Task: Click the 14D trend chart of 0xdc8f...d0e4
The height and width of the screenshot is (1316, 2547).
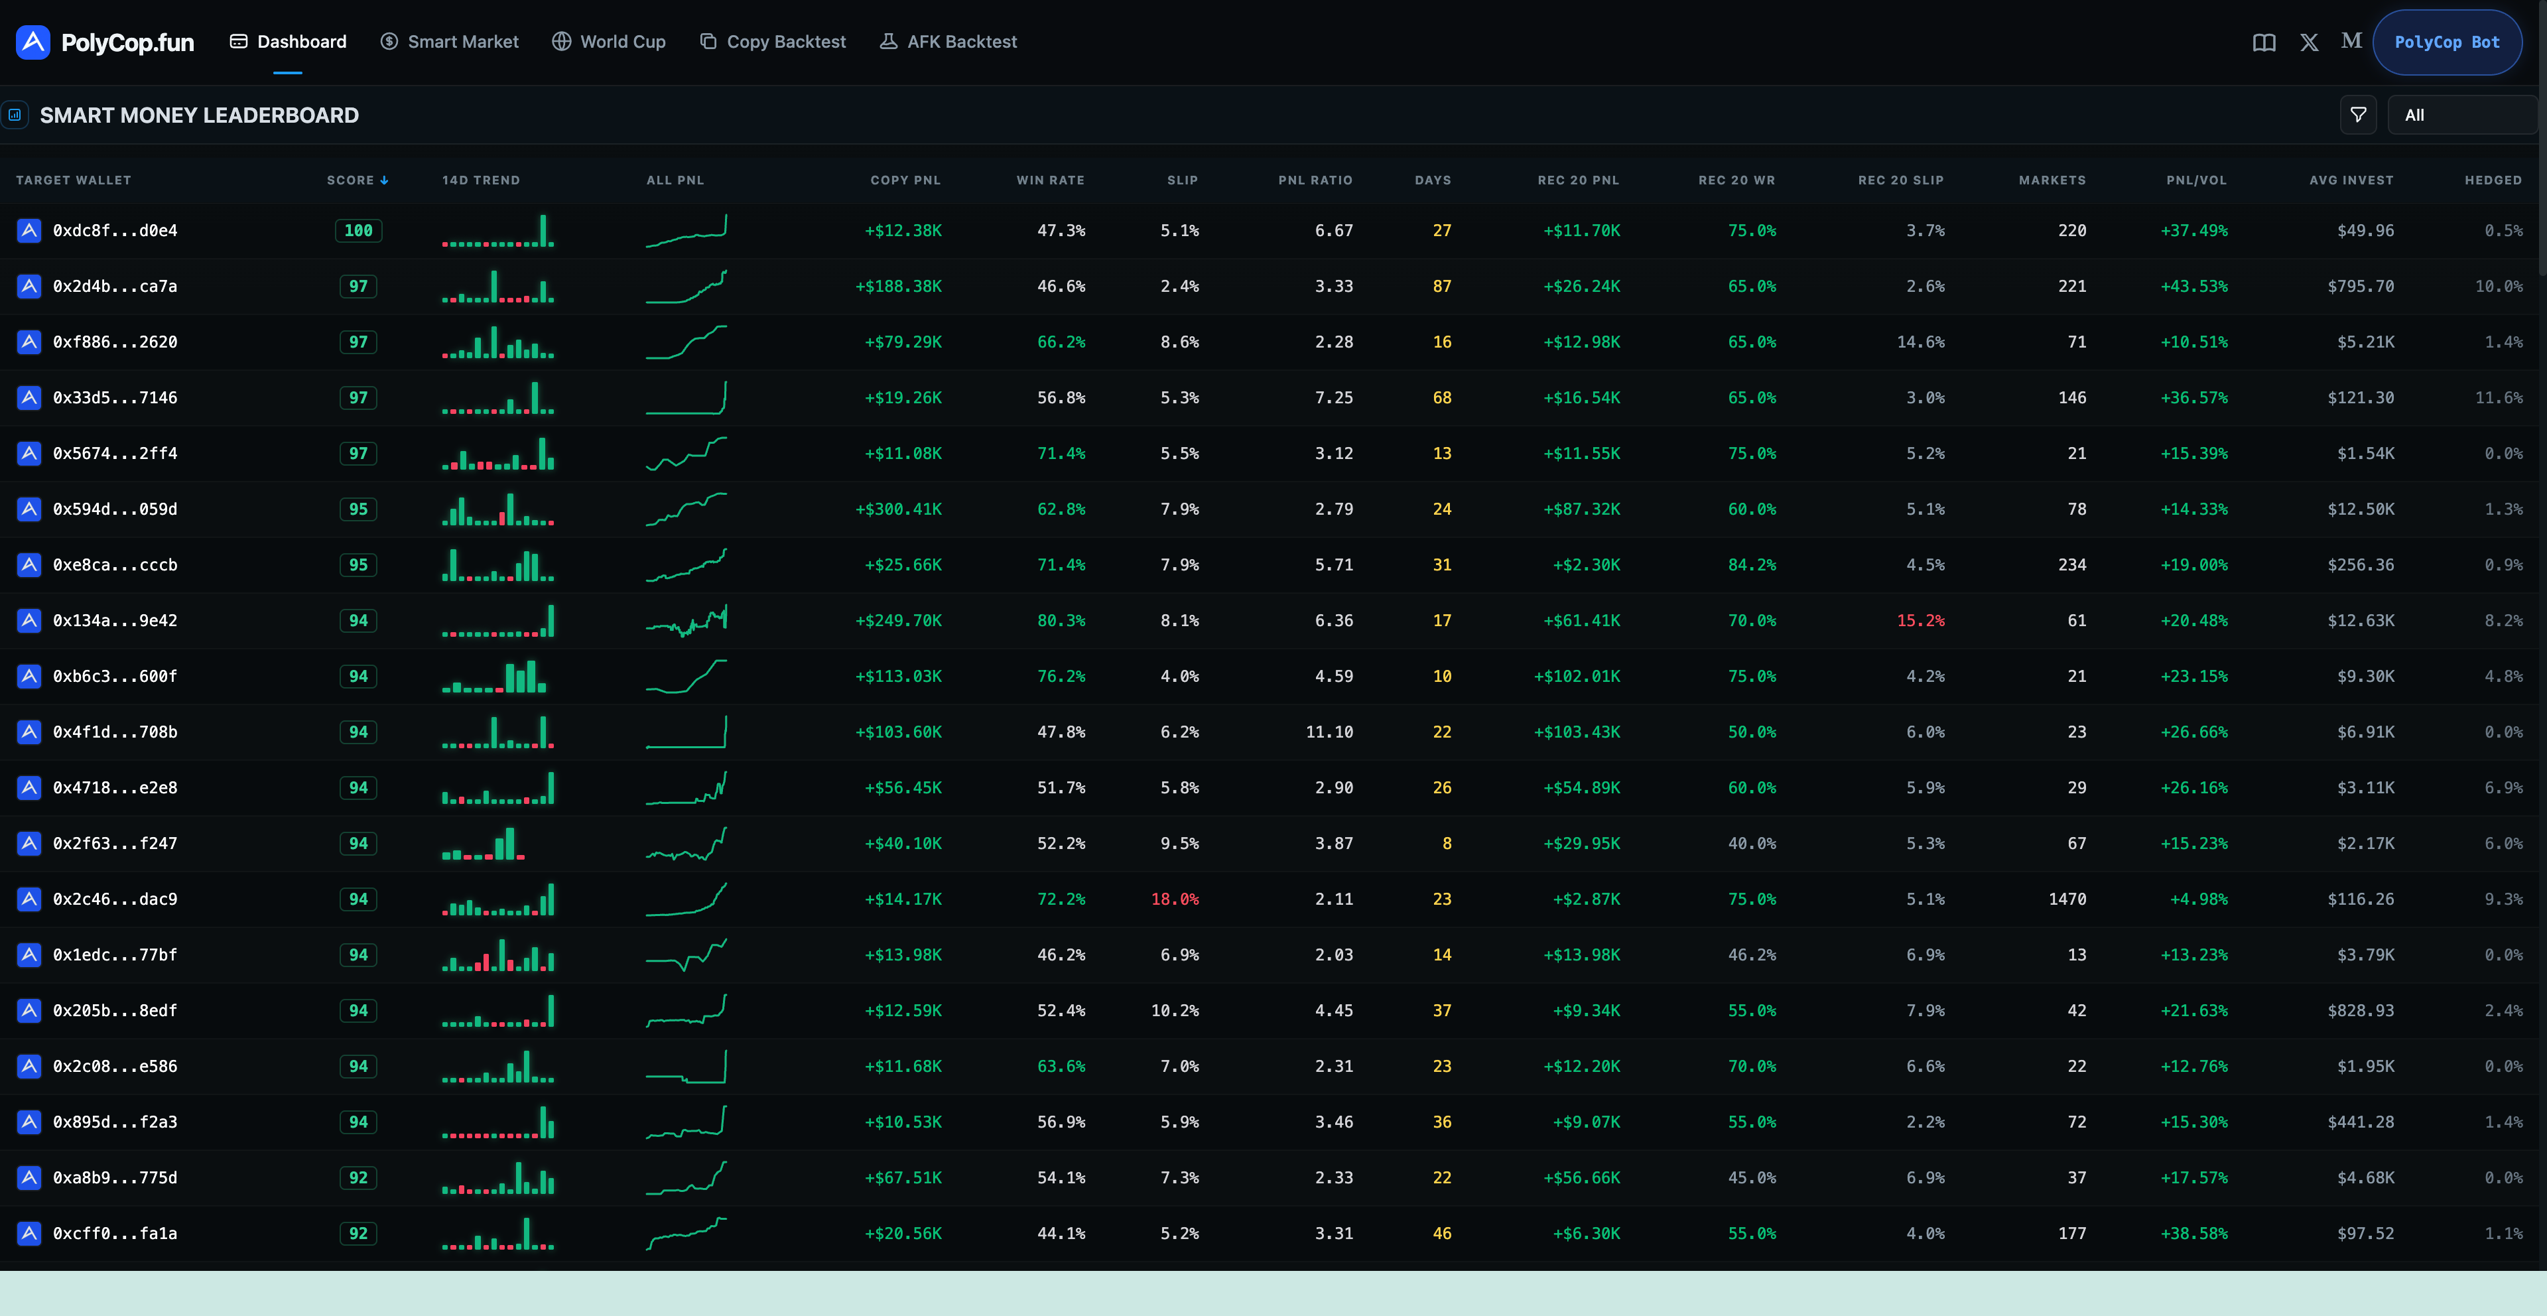Action: (497, 230)
